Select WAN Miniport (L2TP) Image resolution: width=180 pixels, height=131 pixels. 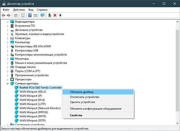[x=33, y=104]
